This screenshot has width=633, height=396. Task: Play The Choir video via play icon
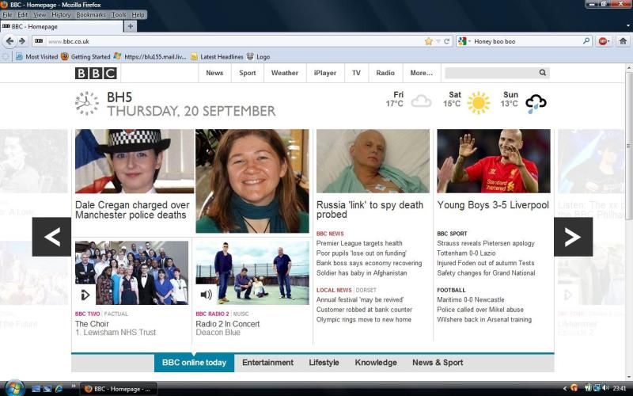pyautogui.click(x=85, y=295)
